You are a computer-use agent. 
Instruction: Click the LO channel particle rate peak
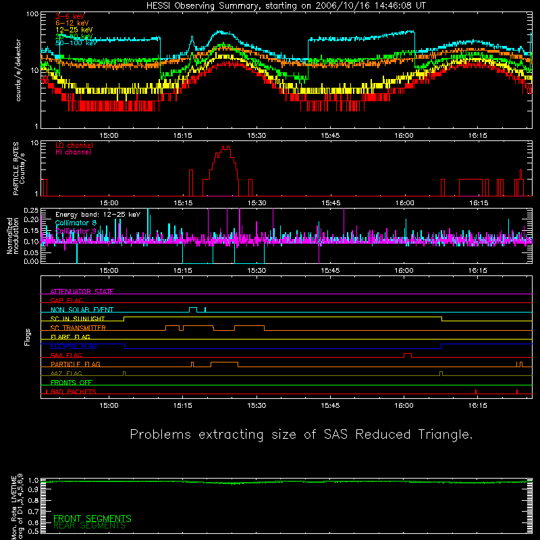(225, 147)
